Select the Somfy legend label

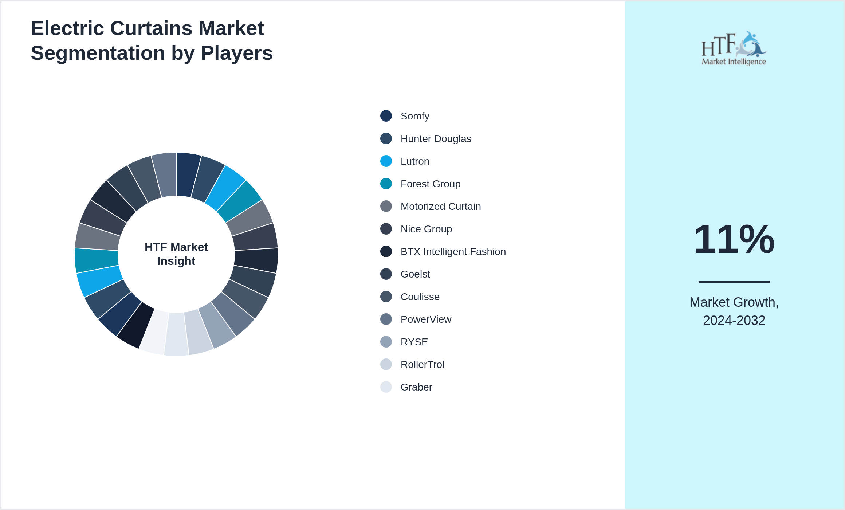pos(415,116)
